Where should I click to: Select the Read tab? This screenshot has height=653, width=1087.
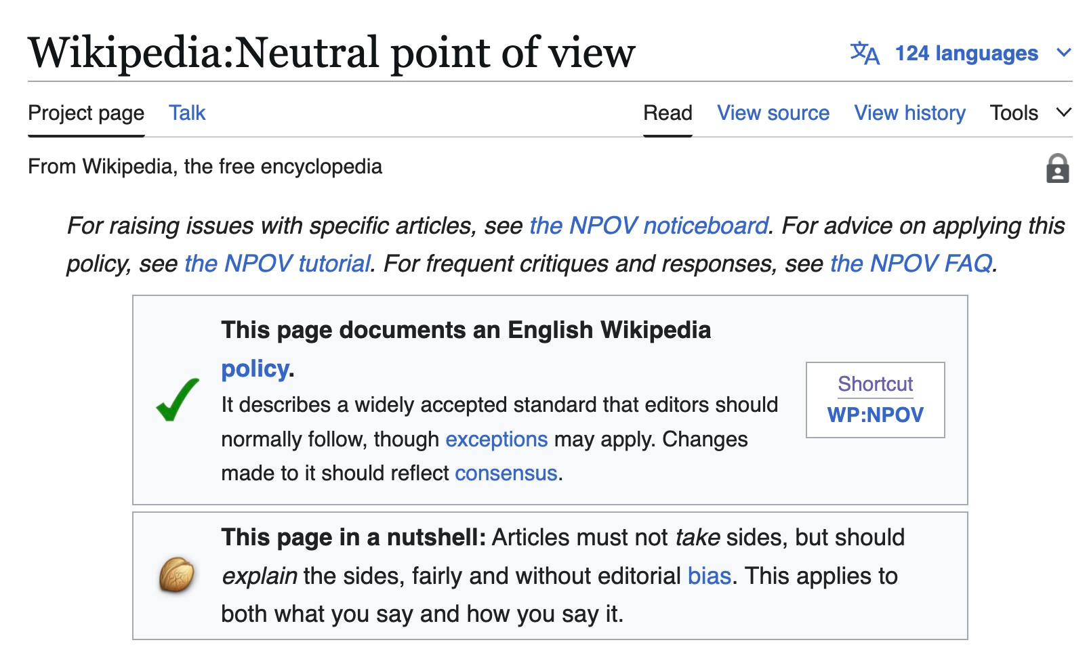point(668,112)
